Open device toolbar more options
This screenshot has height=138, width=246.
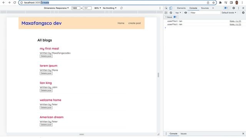160,8
